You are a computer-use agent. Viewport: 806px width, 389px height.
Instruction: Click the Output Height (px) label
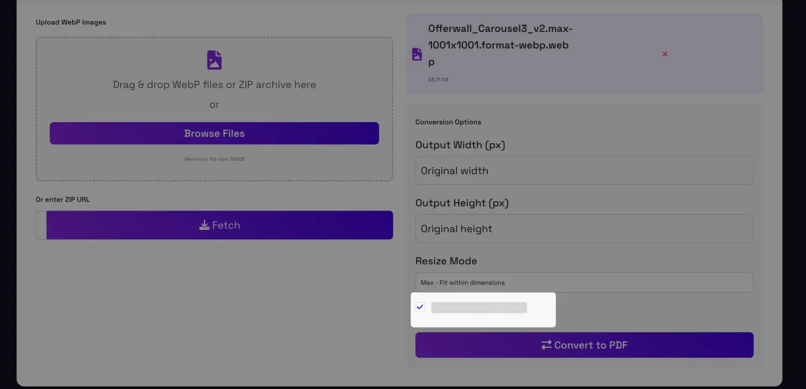pos(462,203)
